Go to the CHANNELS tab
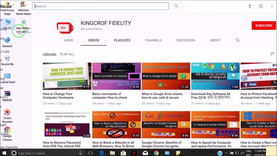The height and width of the screenshot is (156, 277). 153,40
